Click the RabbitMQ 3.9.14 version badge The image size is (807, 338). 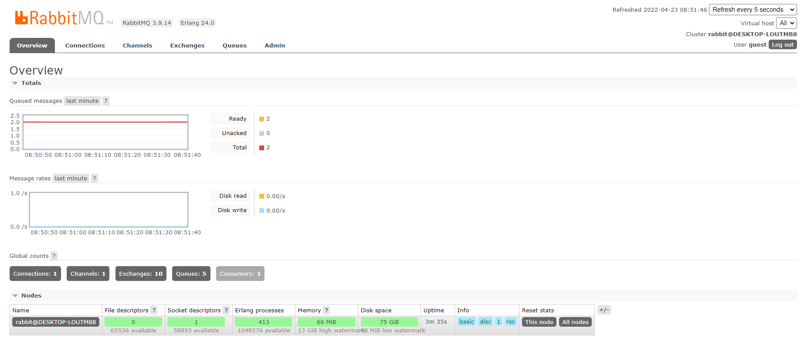[x=147, y=23]
